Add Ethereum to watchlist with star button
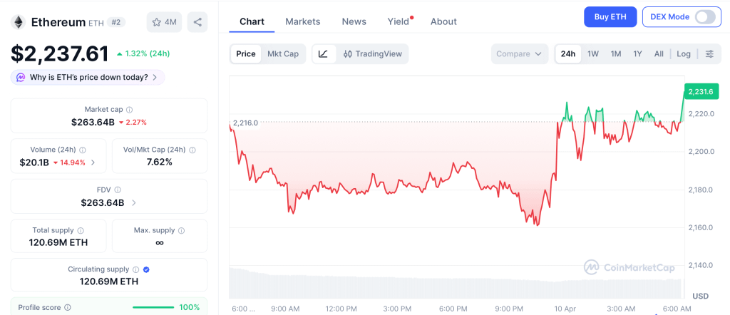This screenshot has width=730, height=315. pyautogui.click(x=164, y=22)
